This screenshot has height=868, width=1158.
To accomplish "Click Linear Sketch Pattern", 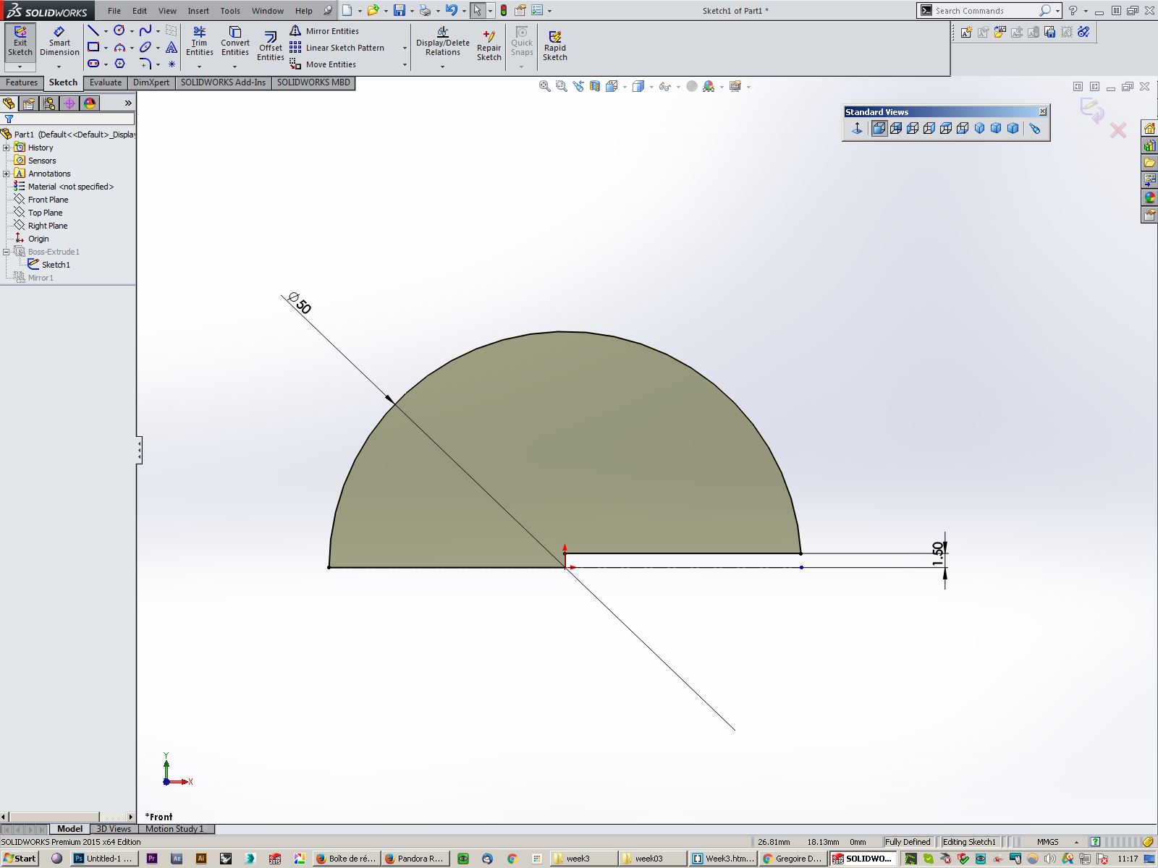I will (x=337, y=48).
